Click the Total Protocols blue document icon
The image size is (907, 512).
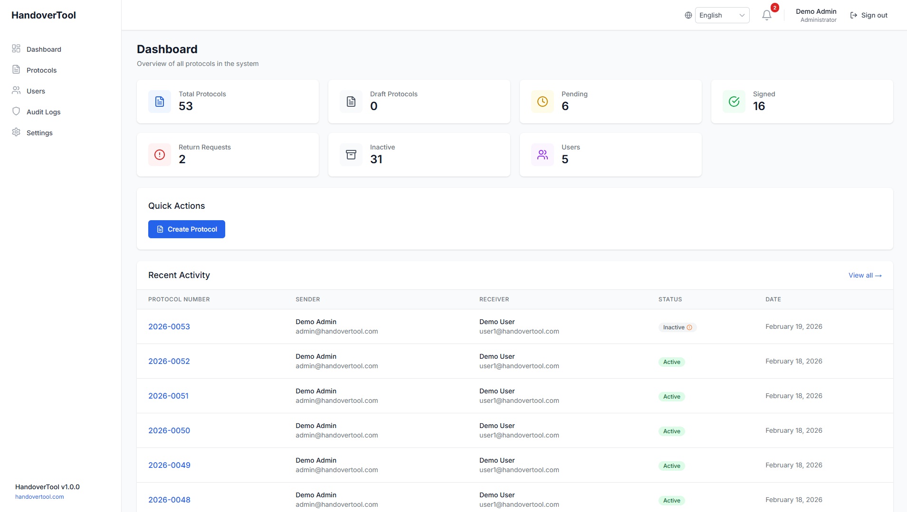pos(160,102)
